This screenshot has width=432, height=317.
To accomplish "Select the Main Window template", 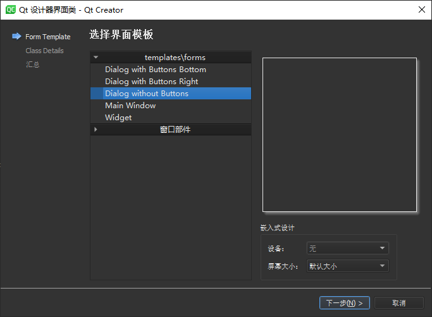I will click(x=130, y=106).
